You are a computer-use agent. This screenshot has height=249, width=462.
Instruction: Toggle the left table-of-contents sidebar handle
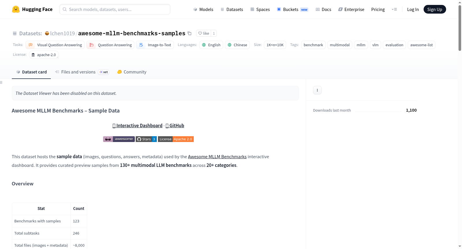1,82
